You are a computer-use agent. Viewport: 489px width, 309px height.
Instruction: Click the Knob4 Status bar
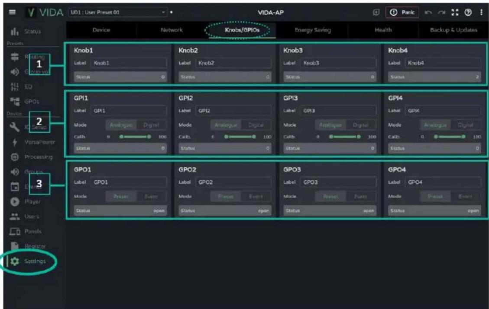click(x=434, y=77)
